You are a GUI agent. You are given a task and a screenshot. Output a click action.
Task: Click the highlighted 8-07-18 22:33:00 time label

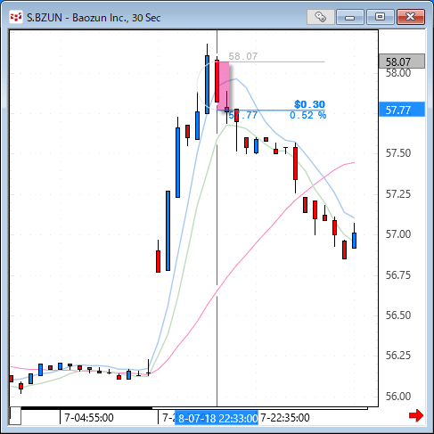pyautogui.click(x=217, y=418)
